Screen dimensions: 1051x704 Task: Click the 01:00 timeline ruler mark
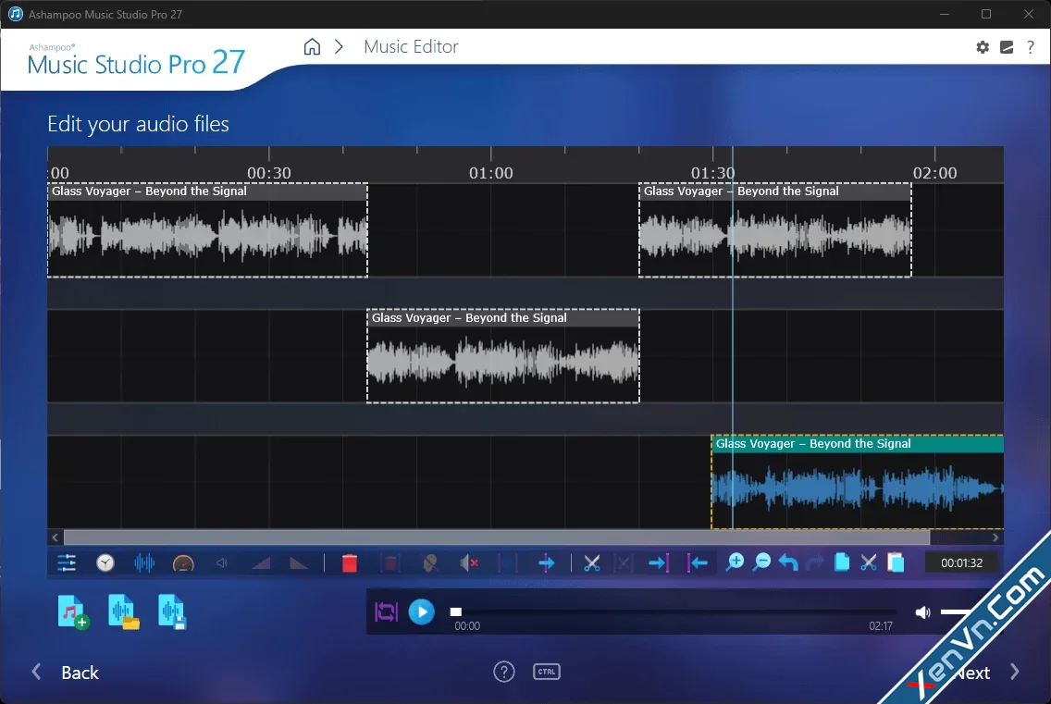click(490, 173)
